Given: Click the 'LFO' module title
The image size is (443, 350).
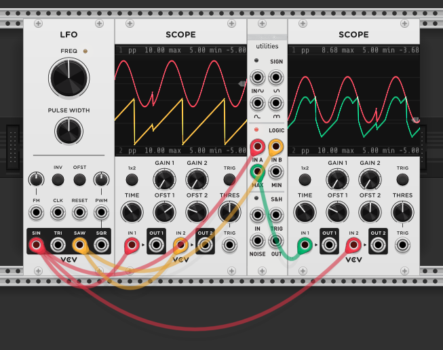Looking at the screenshot, I should coord(69,35).
